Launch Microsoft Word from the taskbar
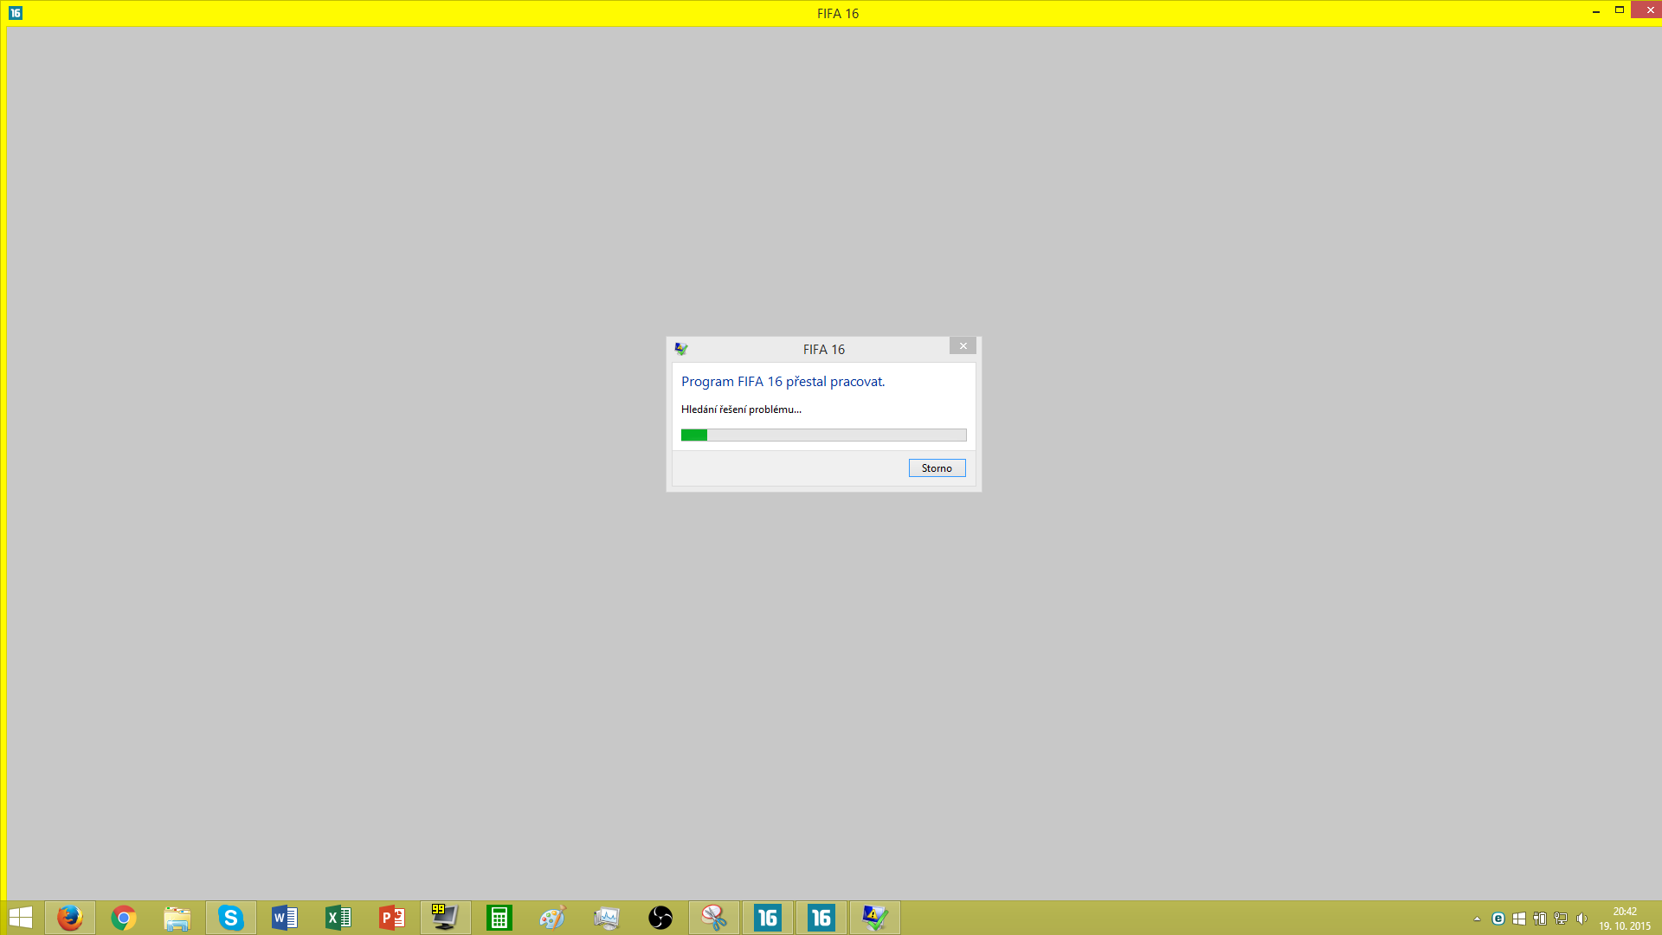The image size is (1662, 935). (285, 918)
